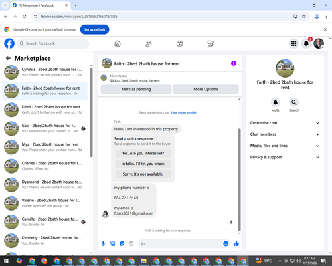Click the install app icon in address bar
The height and width of the screenshot is (266, 332).
295,17
